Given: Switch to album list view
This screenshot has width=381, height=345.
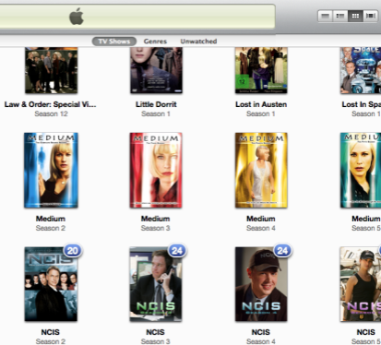Looking at the screenshot, I should pyautogui.click(x=340, y=16).
